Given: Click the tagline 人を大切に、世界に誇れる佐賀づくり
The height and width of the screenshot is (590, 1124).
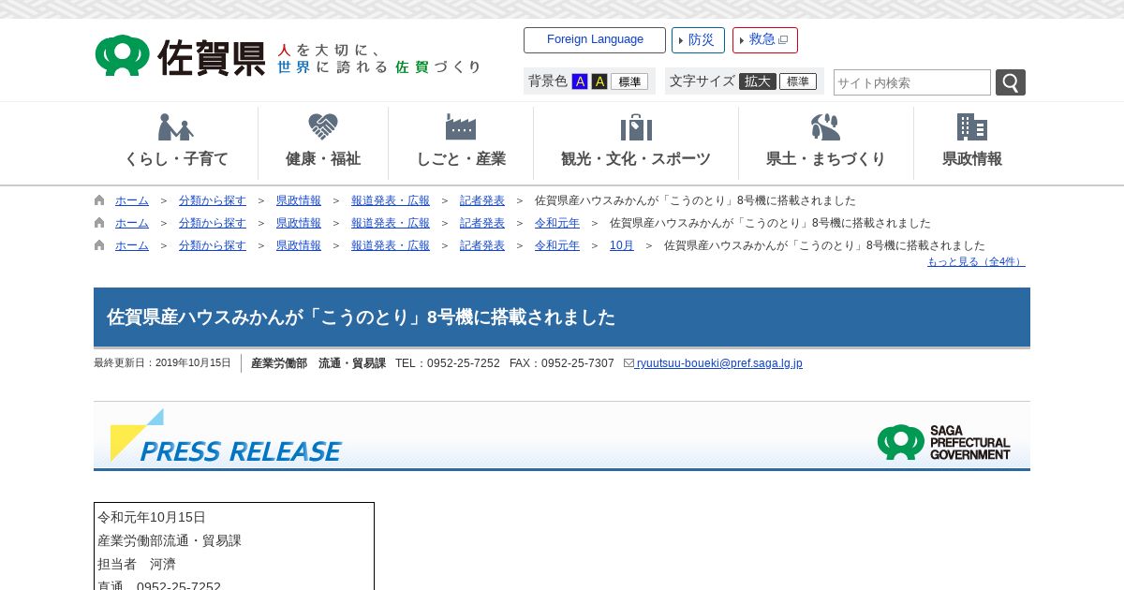Looking at the screenshot, I should click(x=379, y=58).
